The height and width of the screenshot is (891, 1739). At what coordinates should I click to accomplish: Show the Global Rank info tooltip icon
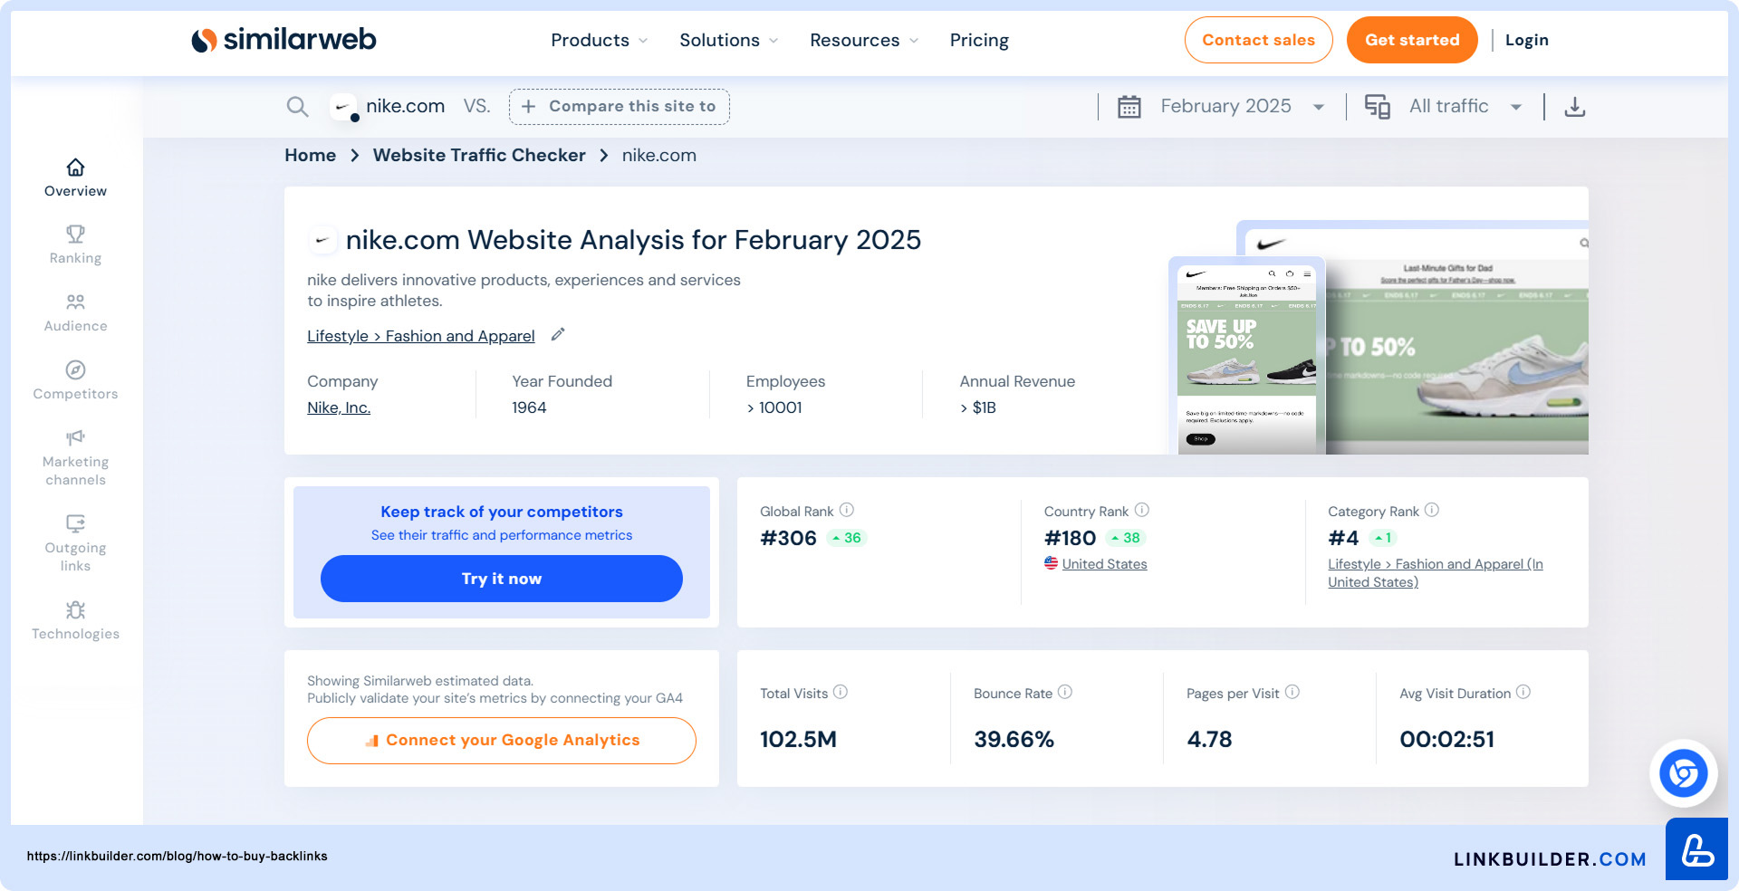click(847, 510)
